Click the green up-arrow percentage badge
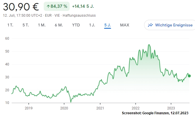This screenshot has height=116, width=195. point(57,6)
